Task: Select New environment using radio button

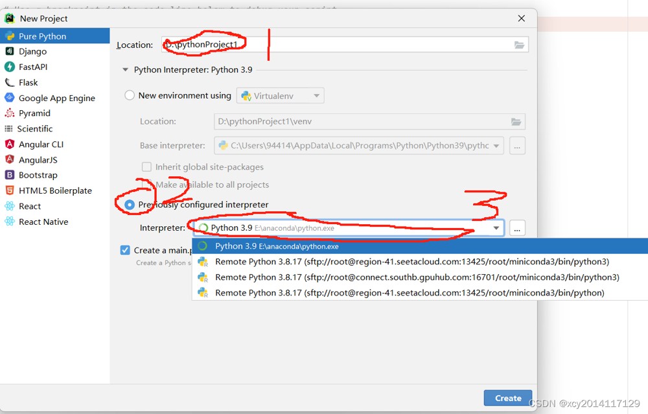Action: [x=130, y=95]
